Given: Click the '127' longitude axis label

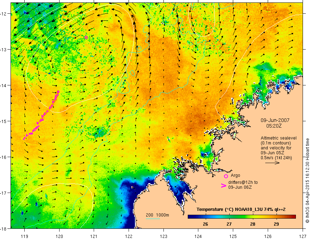Looking at the screenshot, I should click(x=303, y=236).
